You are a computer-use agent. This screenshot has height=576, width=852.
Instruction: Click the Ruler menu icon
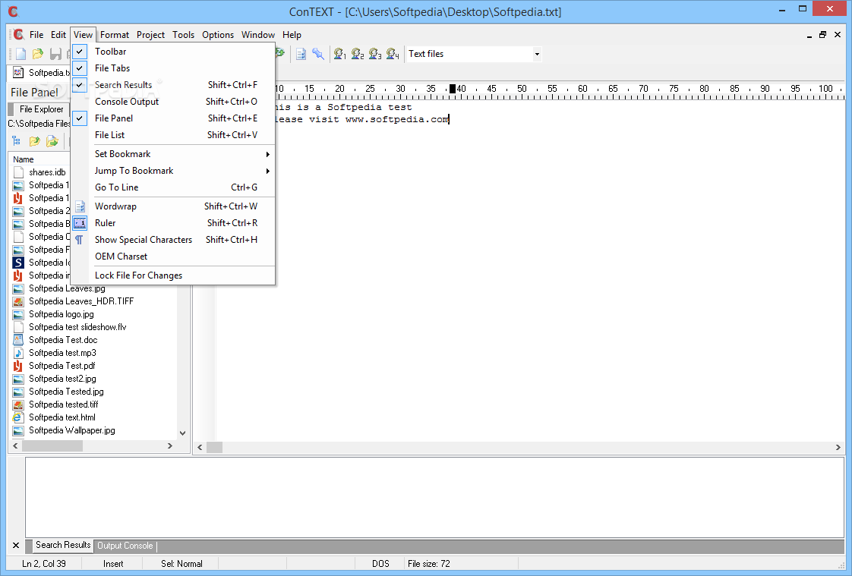point(80,223)
